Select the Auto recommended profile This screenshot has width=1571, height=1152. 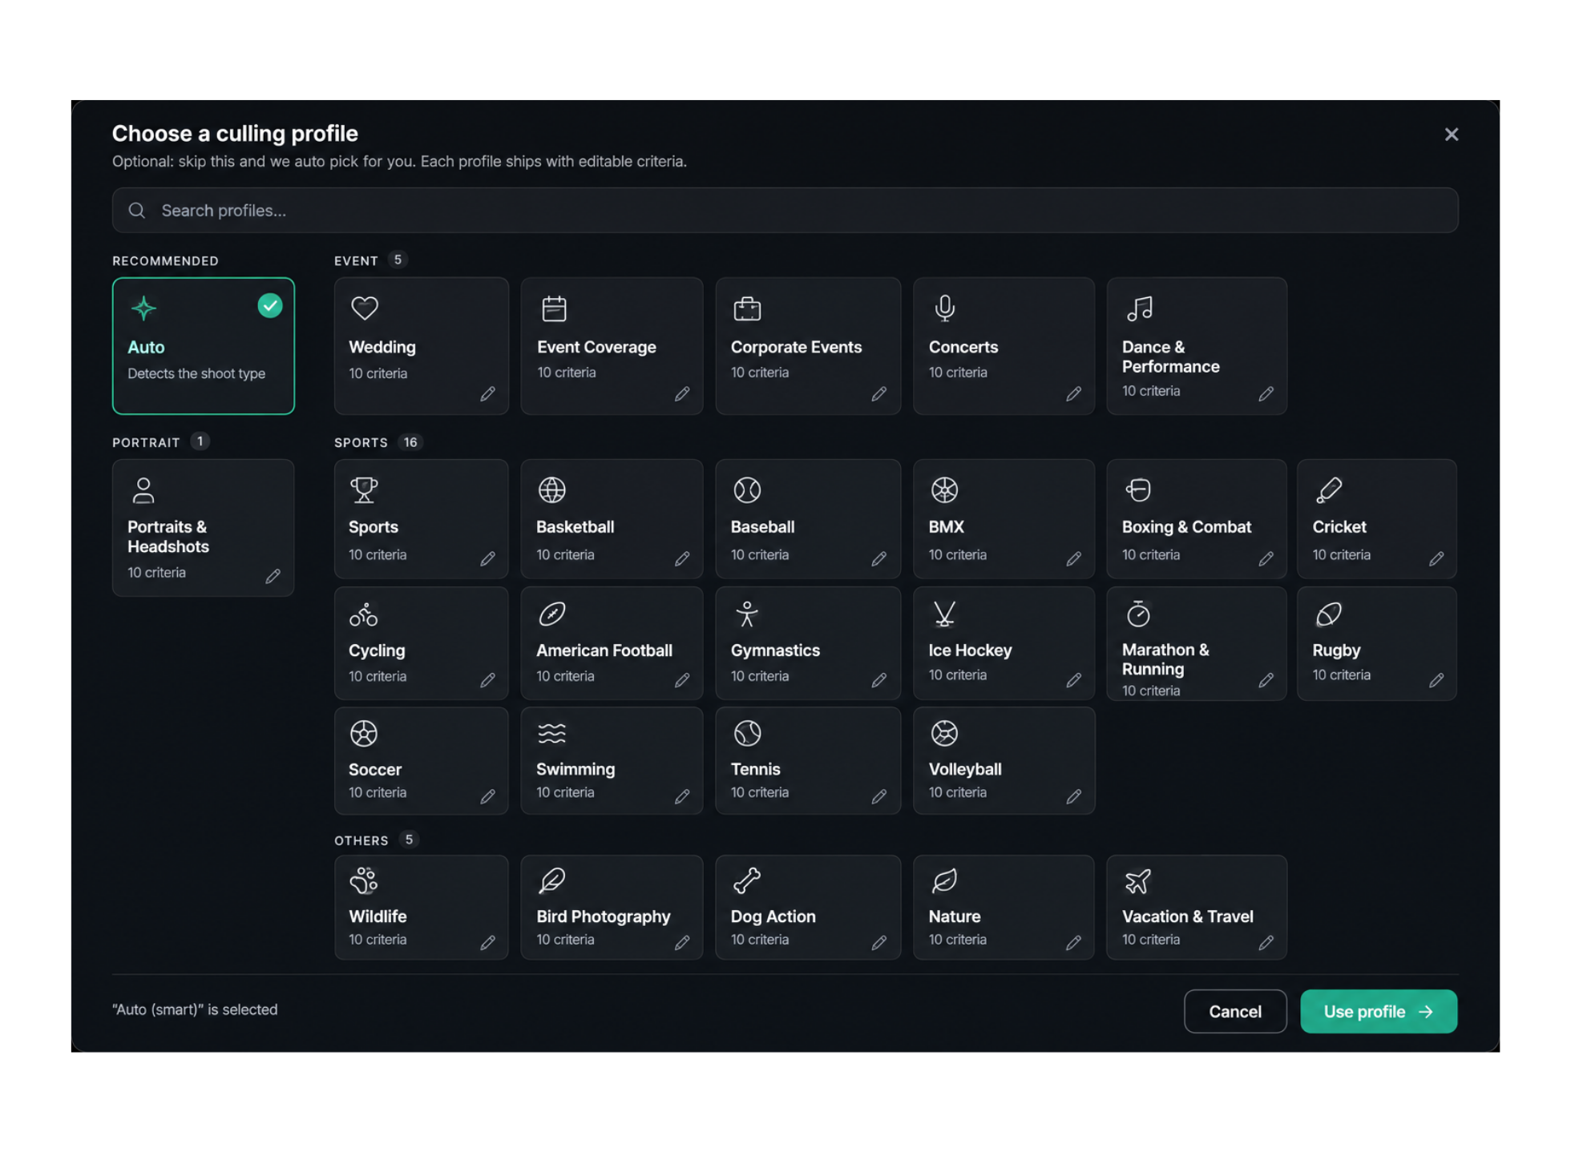pos(204,345)
